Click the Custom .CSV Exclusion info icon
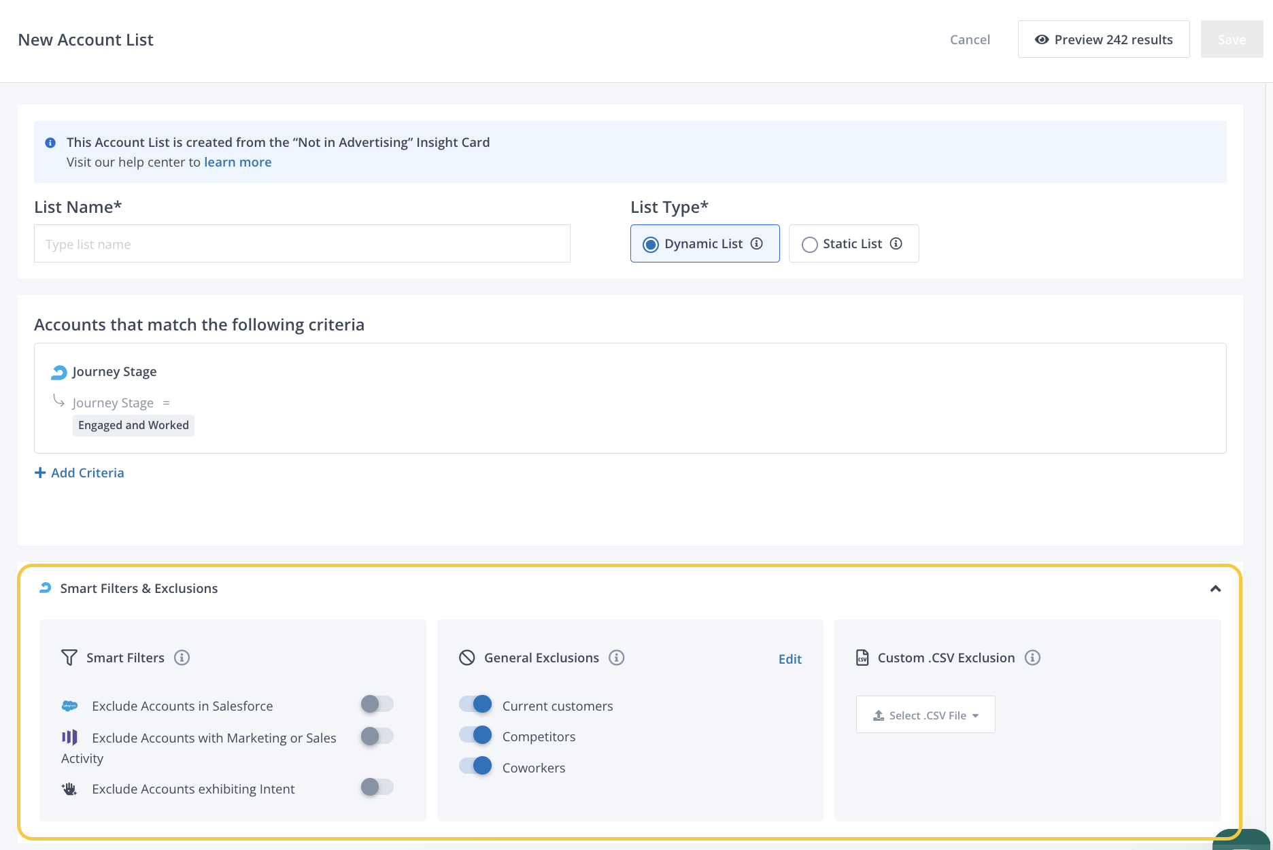Viewport: 1273px width, 850px height. 1032,658
